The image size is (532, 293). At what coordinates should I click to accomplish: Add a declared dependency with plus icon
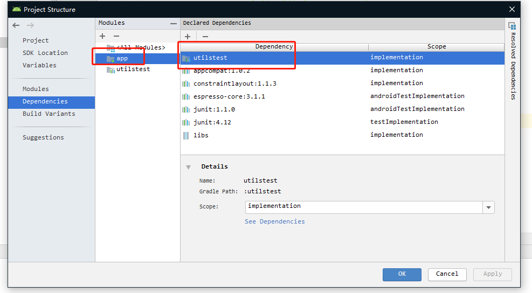[x=188, y=36]
